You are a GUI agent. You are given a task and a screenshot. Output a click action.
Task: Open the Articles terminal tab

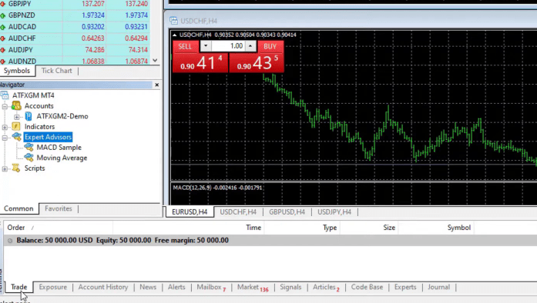pos(326,288)
